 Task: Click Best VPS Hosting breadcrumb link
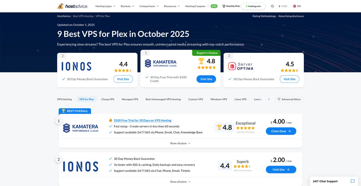pyautogui.click(x=83, y=16)
